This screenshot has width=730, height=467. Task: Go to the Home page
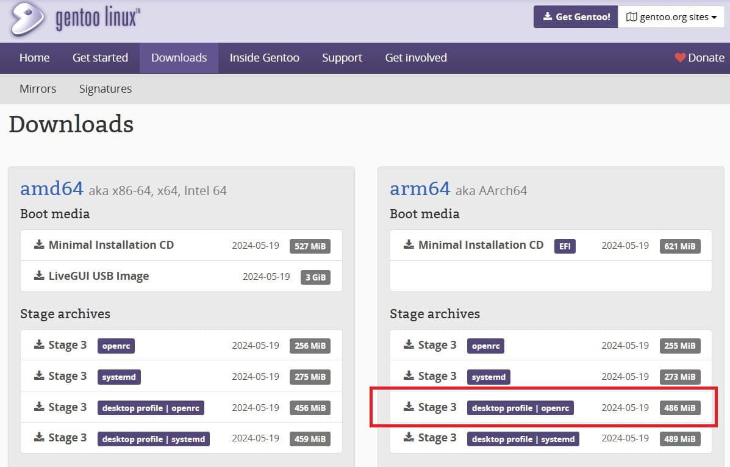click(34, 57)
